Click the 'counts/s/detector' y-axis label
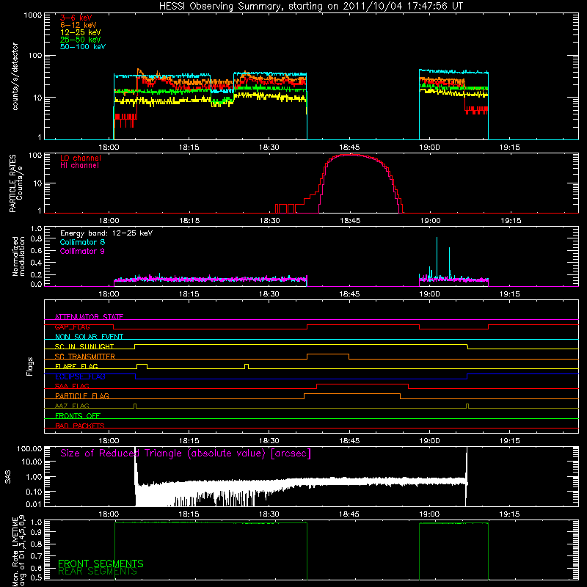 [x=15, y=76]
